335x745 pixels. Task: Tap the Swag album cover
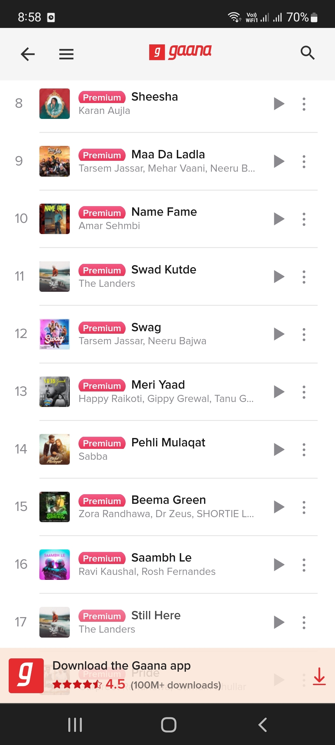[x=55, y=334]
